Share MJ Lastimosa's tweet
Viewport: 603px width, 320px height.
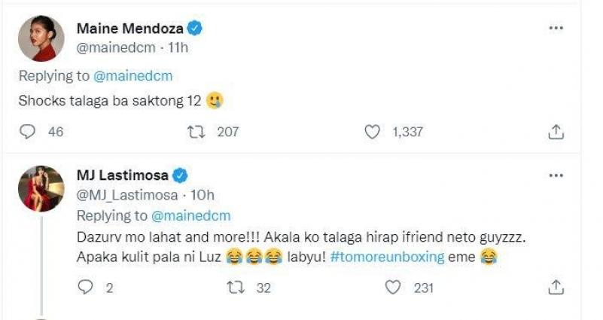[x=555, y=287]
